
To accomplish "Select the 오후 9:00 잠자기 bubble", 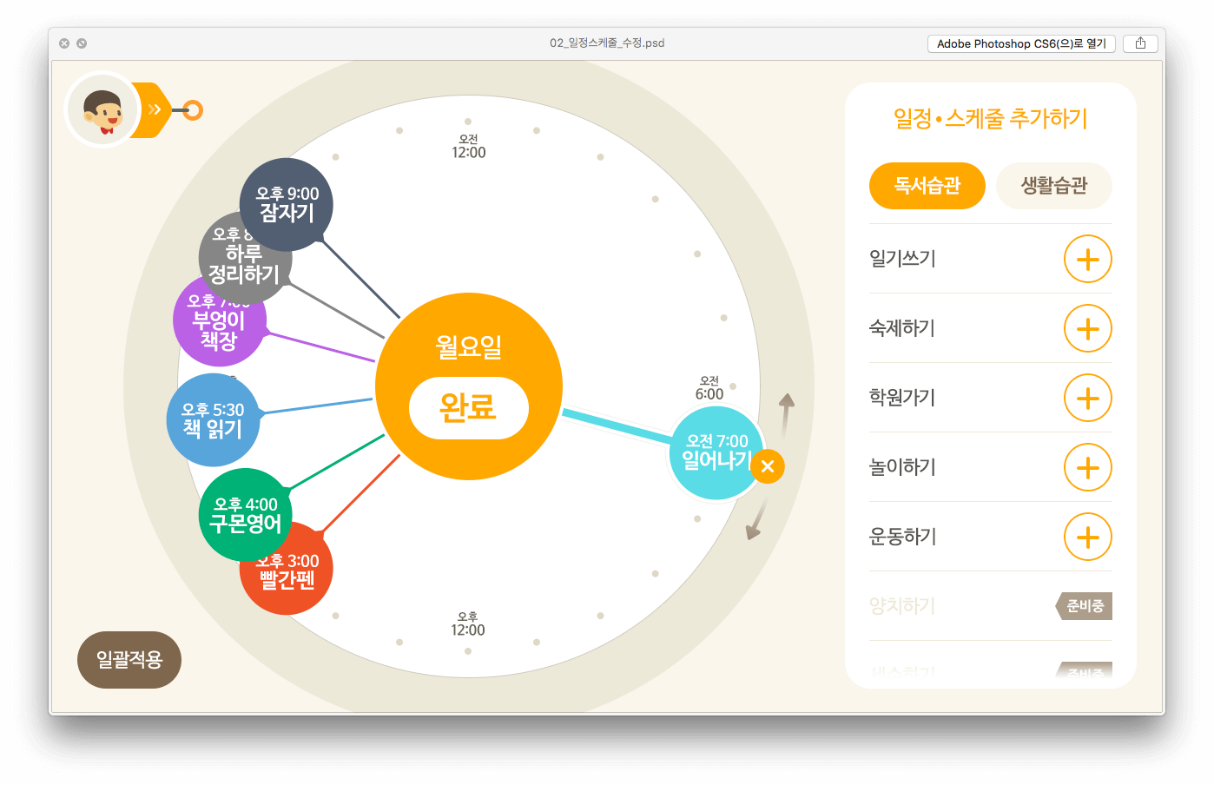I will pos(287,204).
